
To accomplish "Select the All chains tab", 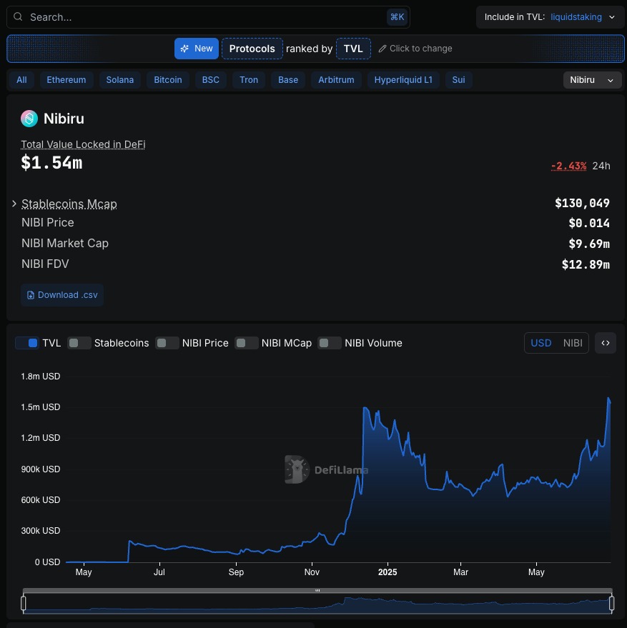I will pos(21,80).
